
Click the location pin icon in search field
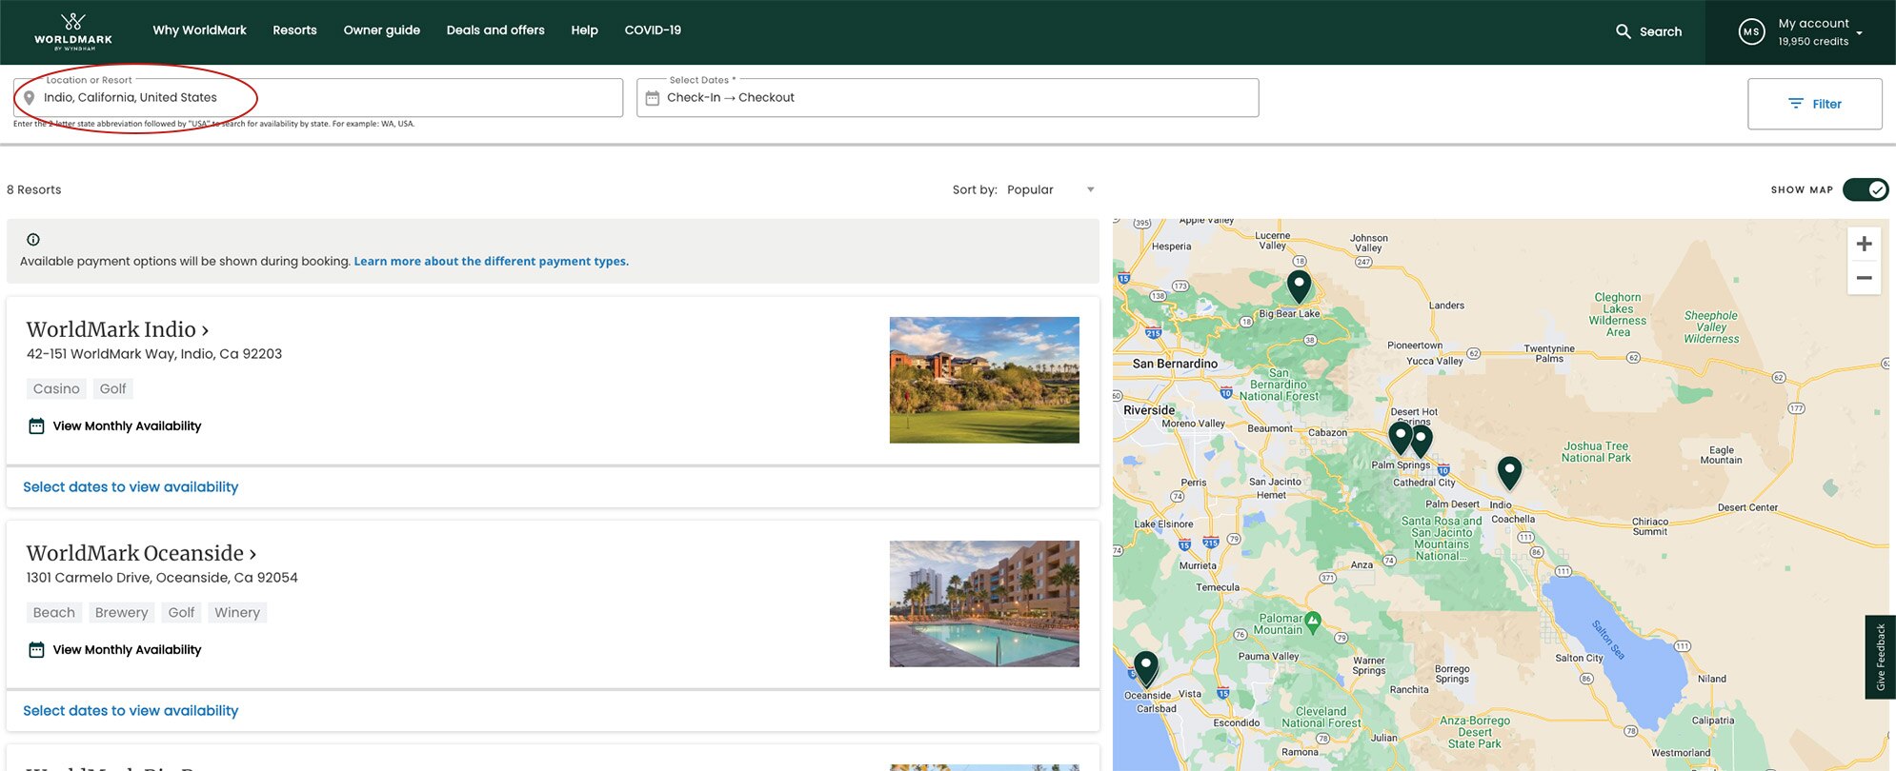tap(30, 98)
